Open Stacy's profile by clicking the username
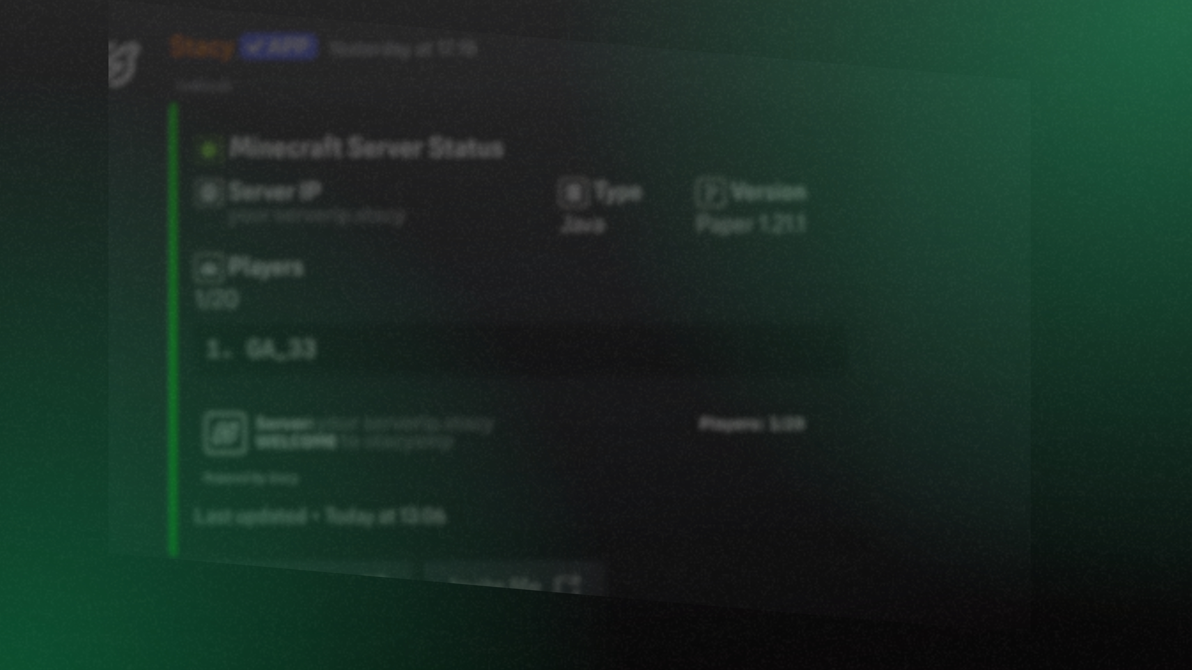1192x670 pixels. click(201, 46)
